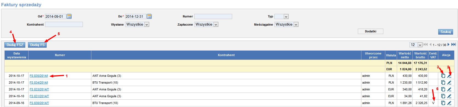Edit invoice FS 835/2014/I

(449, 76)
